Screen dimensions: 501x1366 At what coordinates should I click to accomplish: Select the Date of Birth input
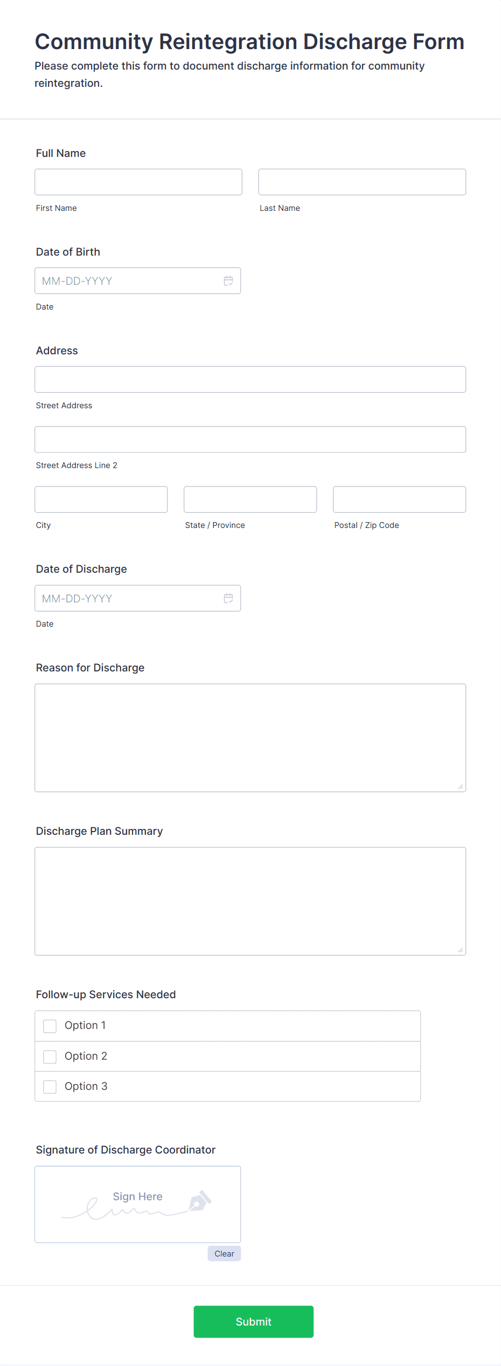138,281
